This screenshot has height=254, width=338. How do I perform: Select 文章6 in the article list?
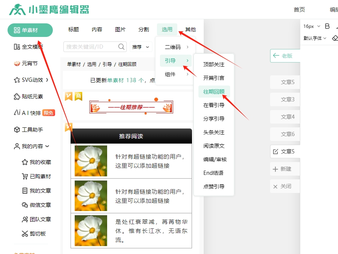point(285,134)
